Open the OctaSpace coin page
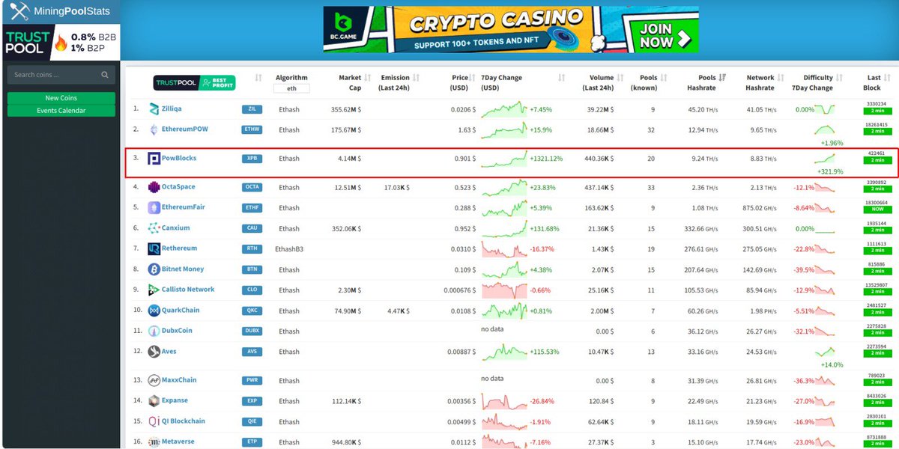Viewport: 899px width, 449px height. tap(178, 187)
